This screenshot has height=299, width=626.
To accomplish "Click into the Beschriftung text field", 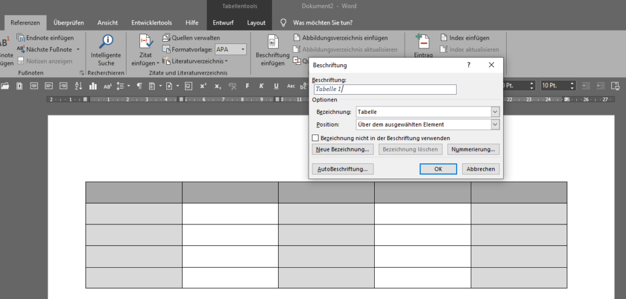I will (x=385, y=89).
